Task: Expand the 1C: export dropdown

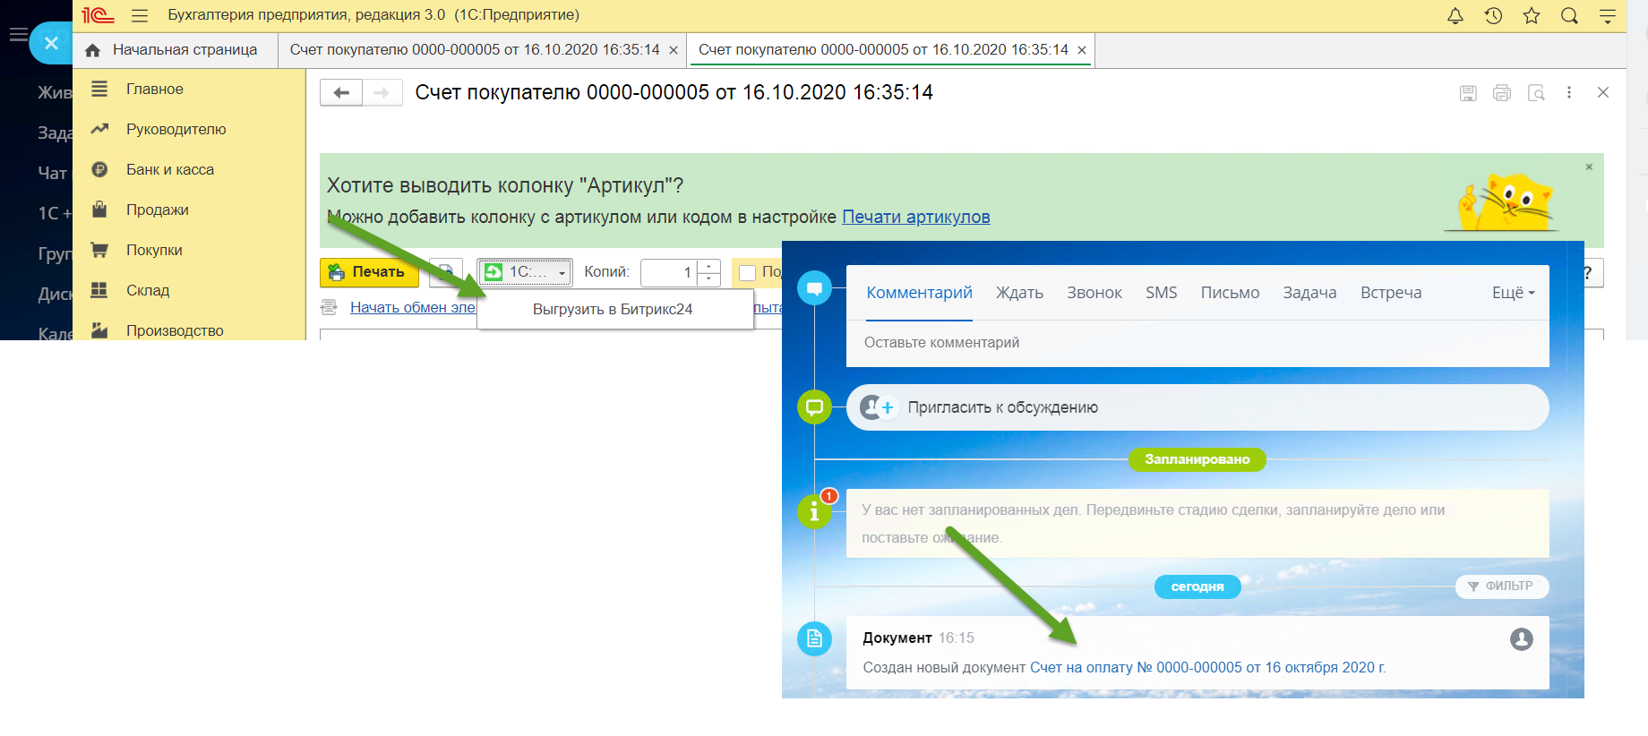Action: (526, 272)
